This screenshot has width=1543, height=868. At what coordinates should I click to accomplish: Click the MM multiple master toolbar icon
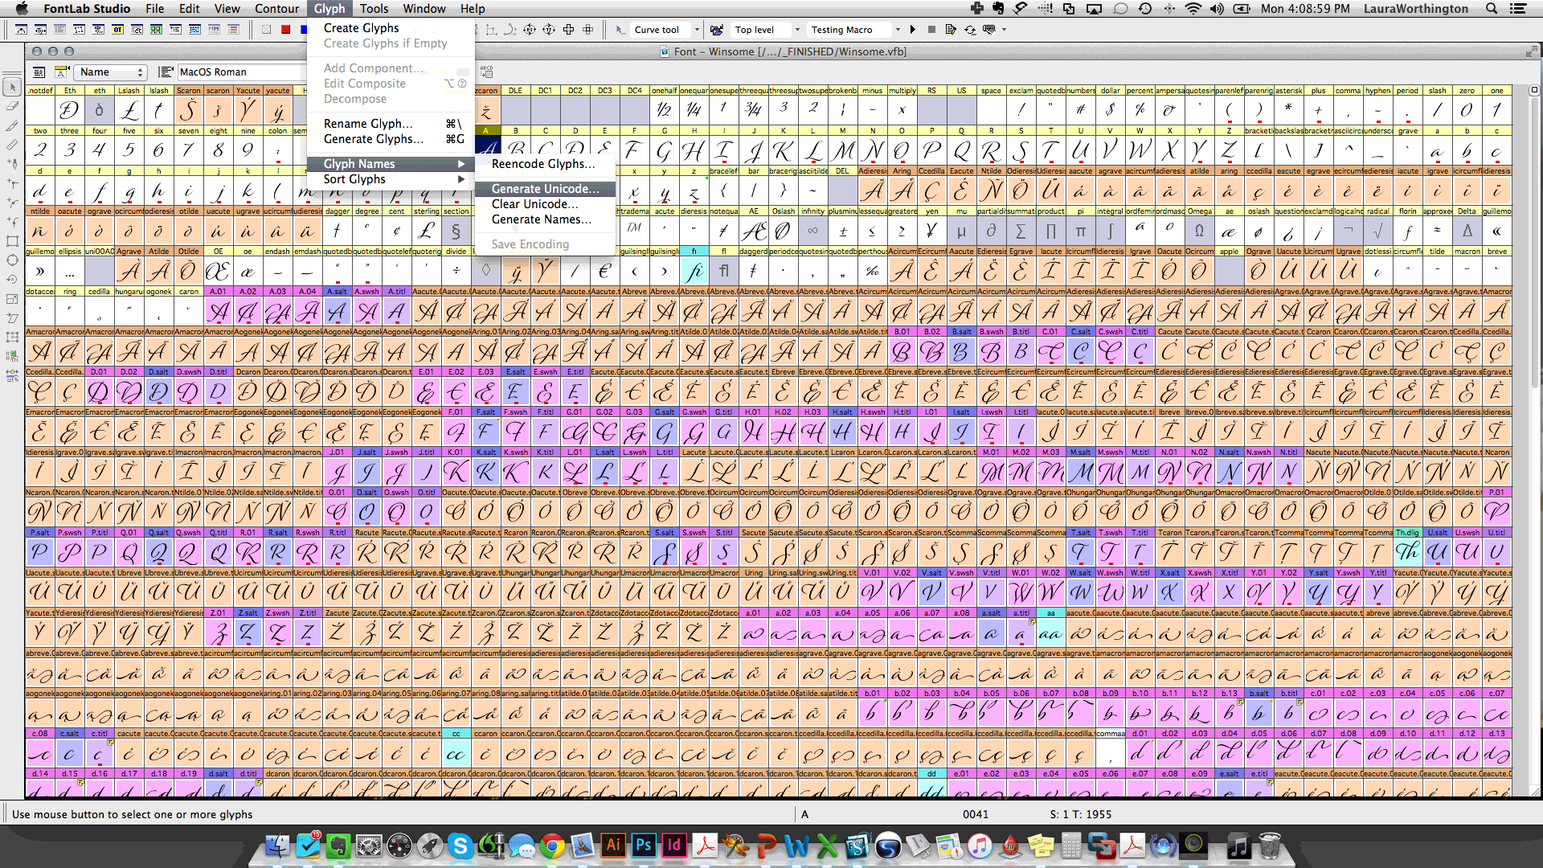[x=214, y=30]
